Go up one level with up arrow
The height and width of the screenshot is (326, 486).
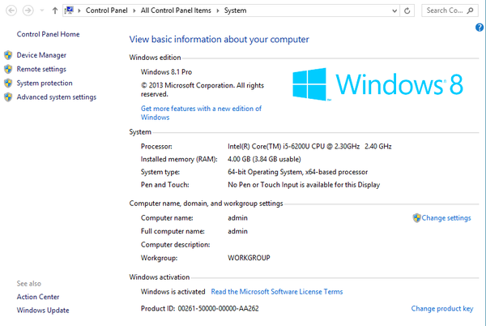click(55, 11)
